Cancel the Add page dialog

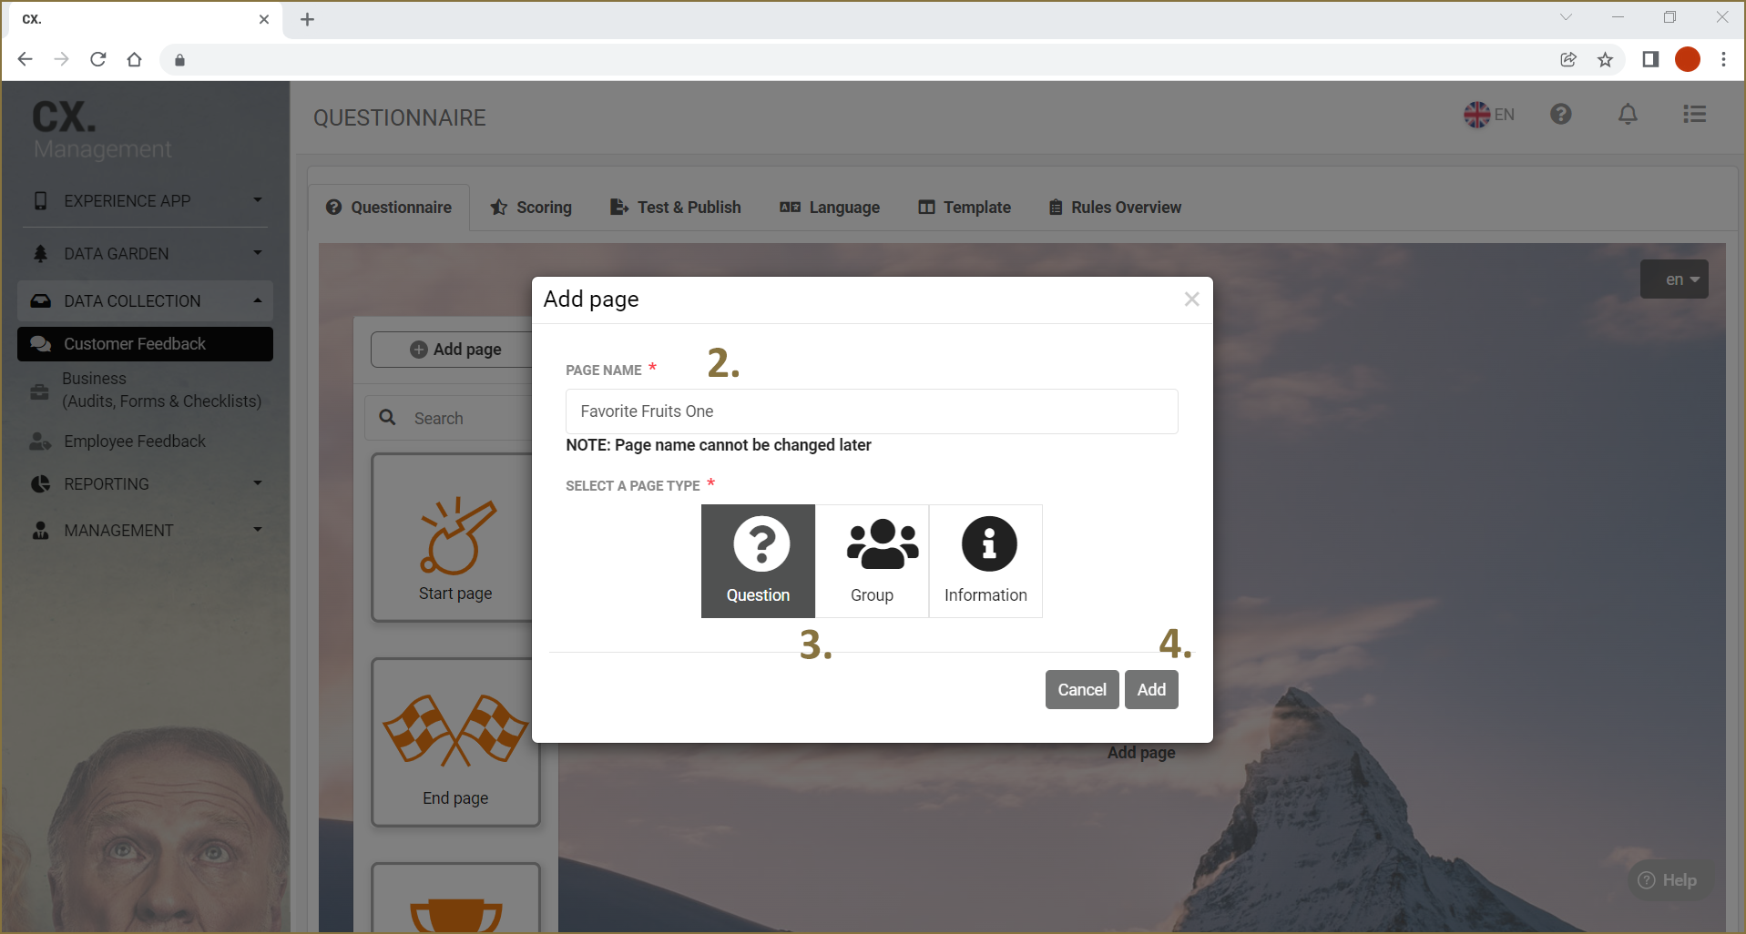[x=1082, y=689]
